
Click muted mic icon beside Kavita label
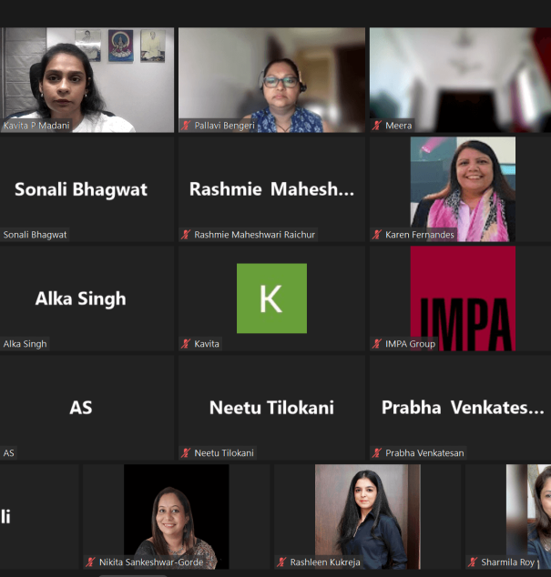[x=186, y=344]
